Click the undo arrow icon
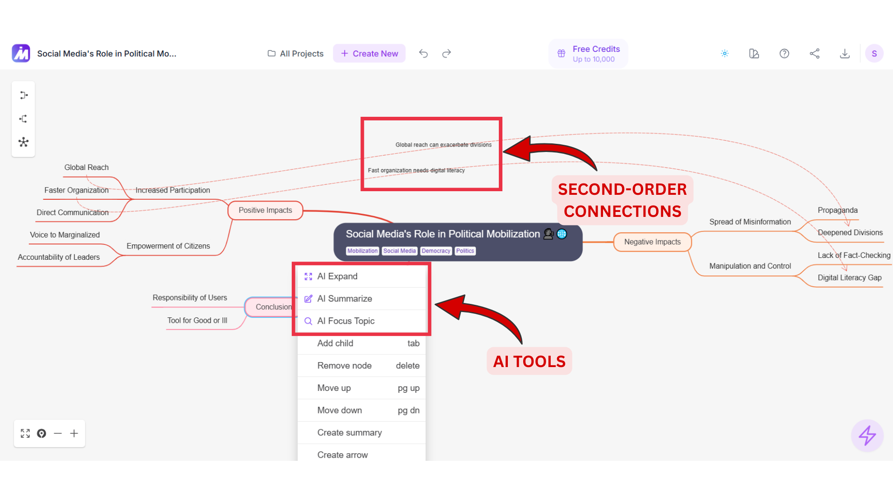This screenshot has height=487, width=893. click(423, 54)
